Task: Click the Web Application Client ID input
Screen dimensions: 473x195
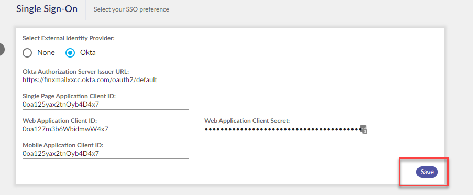Action: coord(106,129)
